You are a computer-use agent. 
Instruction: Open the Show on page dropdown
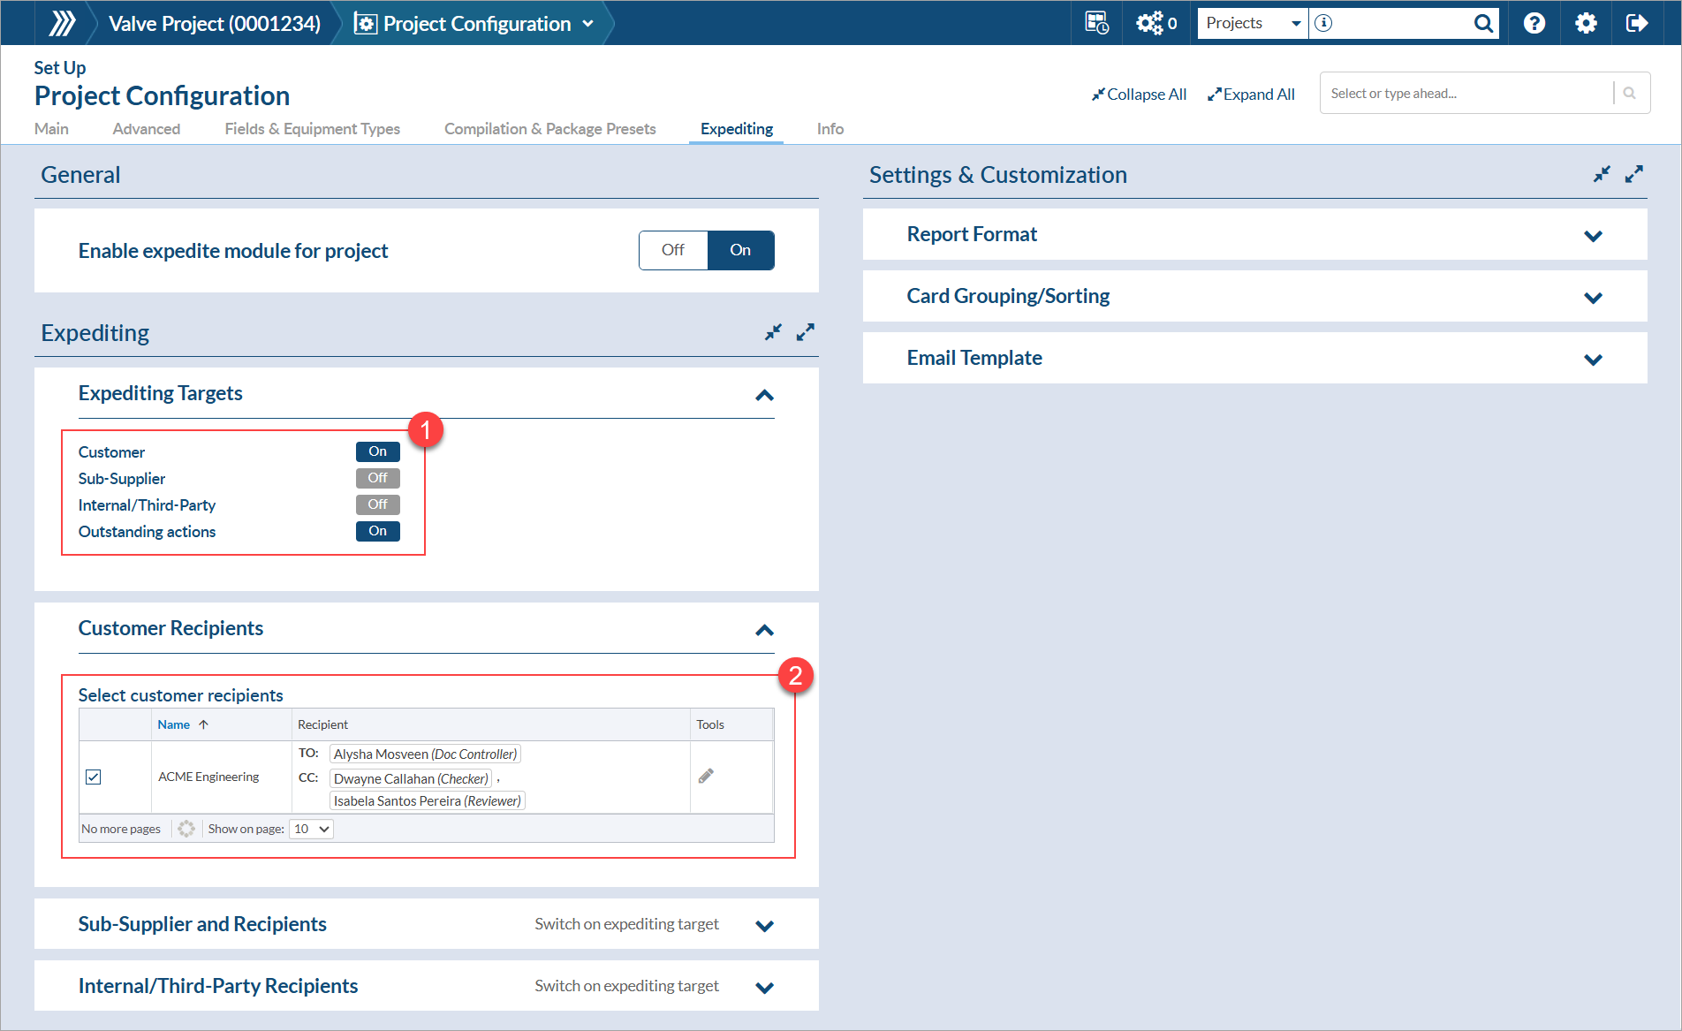[x=311, y=829]
